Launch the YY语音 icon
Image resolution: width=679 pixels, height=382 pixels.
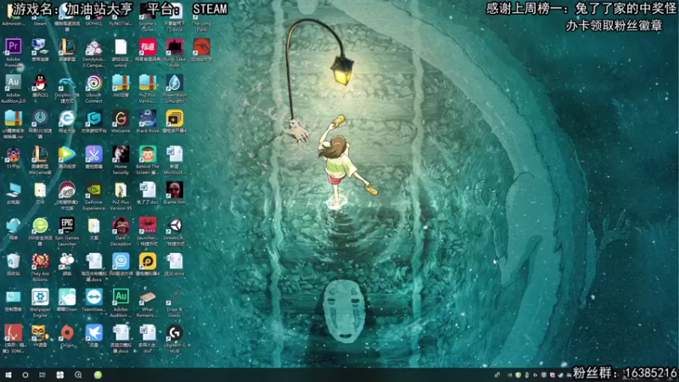[40, 333]
